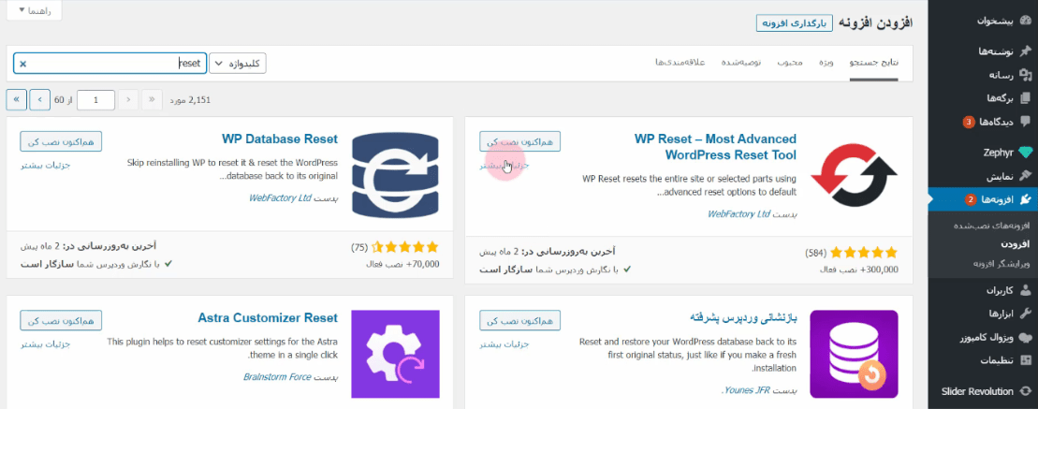This screenshot has height=453, width=1038.
Task: Click the Astra Customizer Reset plugin icon
Action: coord(395,354)
